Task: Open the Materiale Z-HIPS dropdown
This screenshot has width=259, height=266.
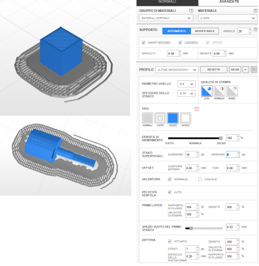Action: 228,18
